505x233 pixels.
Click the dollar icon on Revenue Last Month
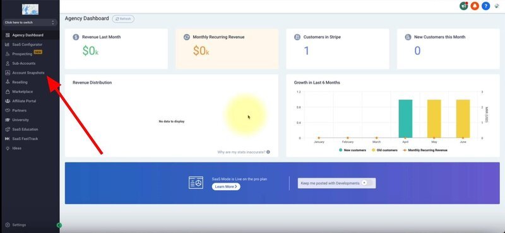76,37
